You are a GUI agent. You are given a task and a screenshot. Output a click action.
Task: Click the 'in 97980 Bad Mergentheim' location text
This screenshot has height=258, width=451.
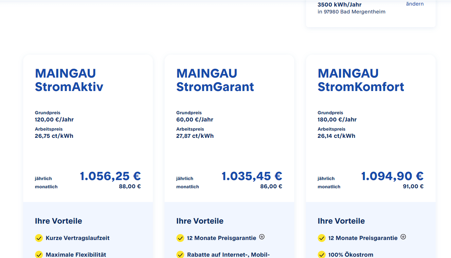[x=352, y=12]
